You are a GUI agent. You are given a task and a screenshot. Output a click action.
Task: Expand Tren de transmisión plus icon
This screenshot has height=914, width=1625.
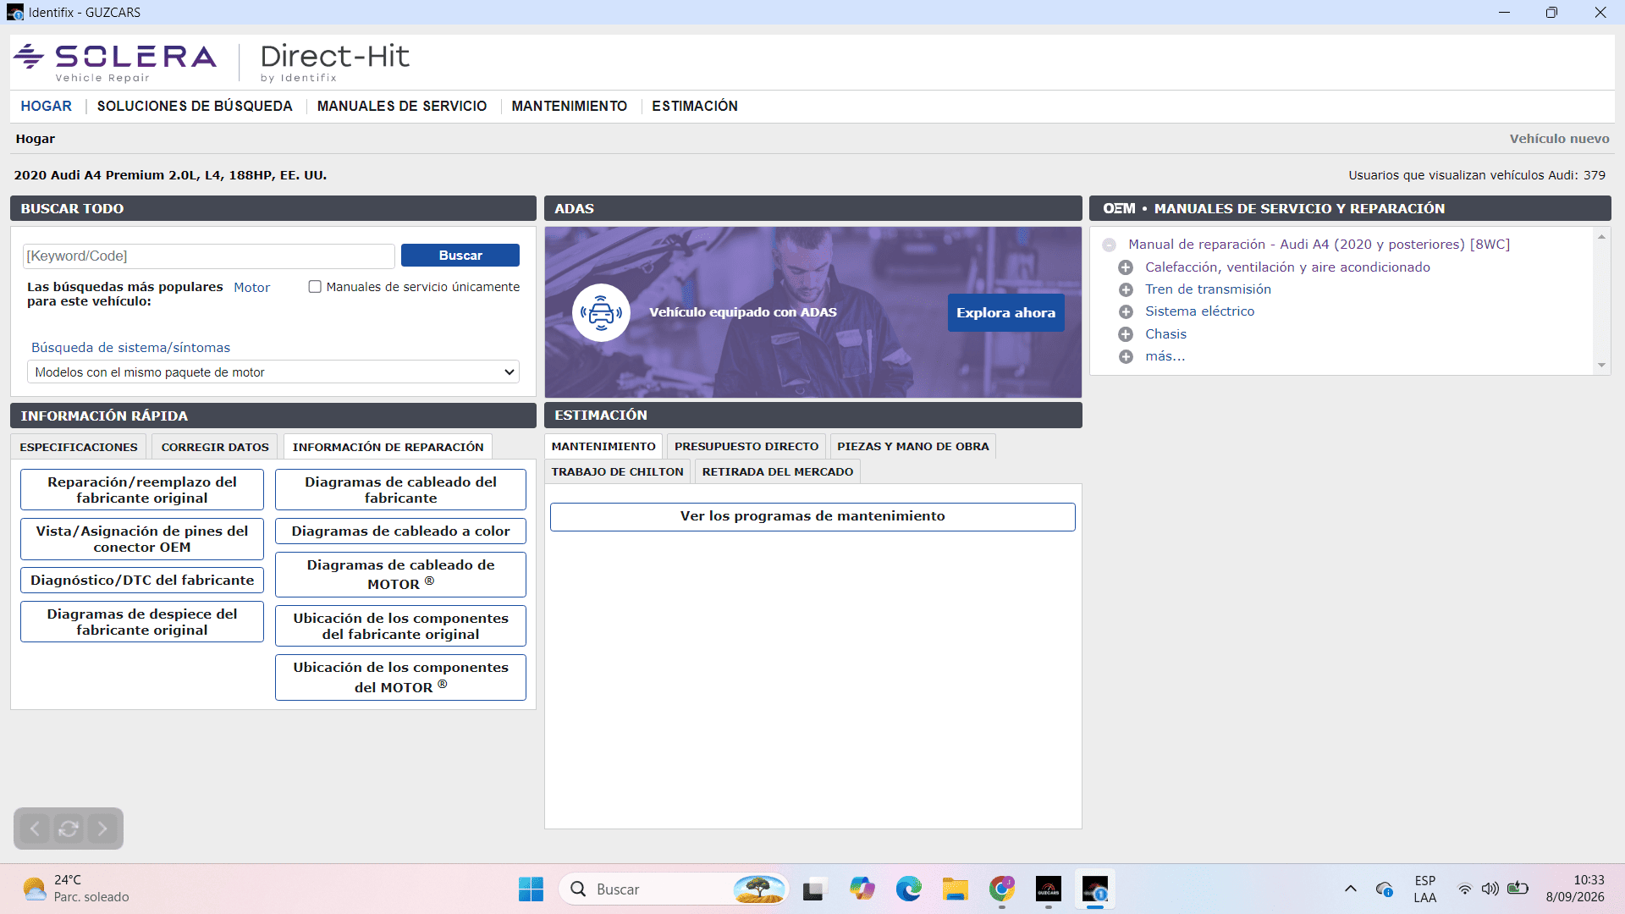pyautogui.click(x=1126, y=289)
